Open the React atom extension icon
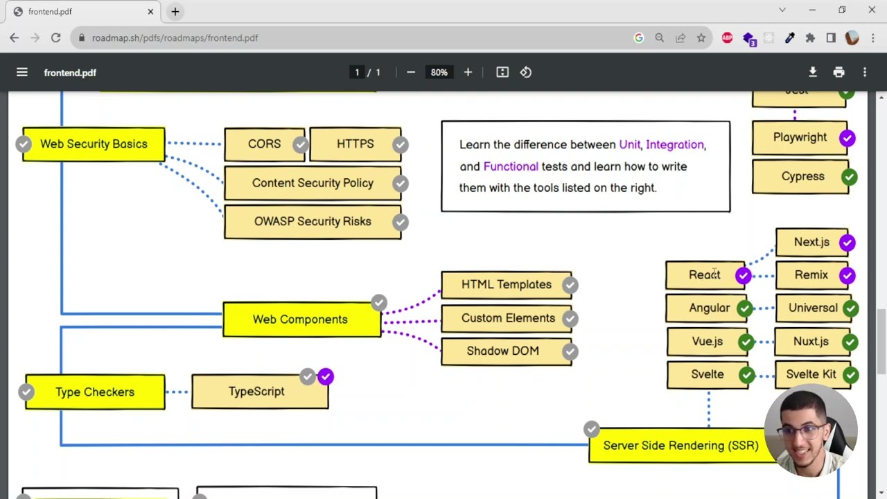 769,38
